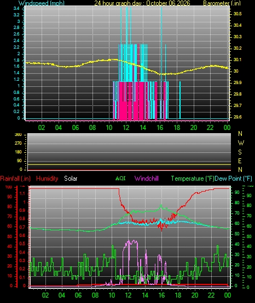Click the 270 wind direction axis value
Viewport: 255px width, 303px height.
pos(18,144)
